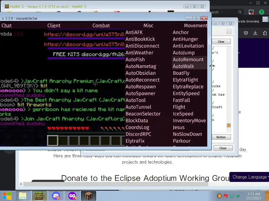Select first hotbar slot in Minecraft
The height and width of the screenshot is (201, 269).
point(53,141)
